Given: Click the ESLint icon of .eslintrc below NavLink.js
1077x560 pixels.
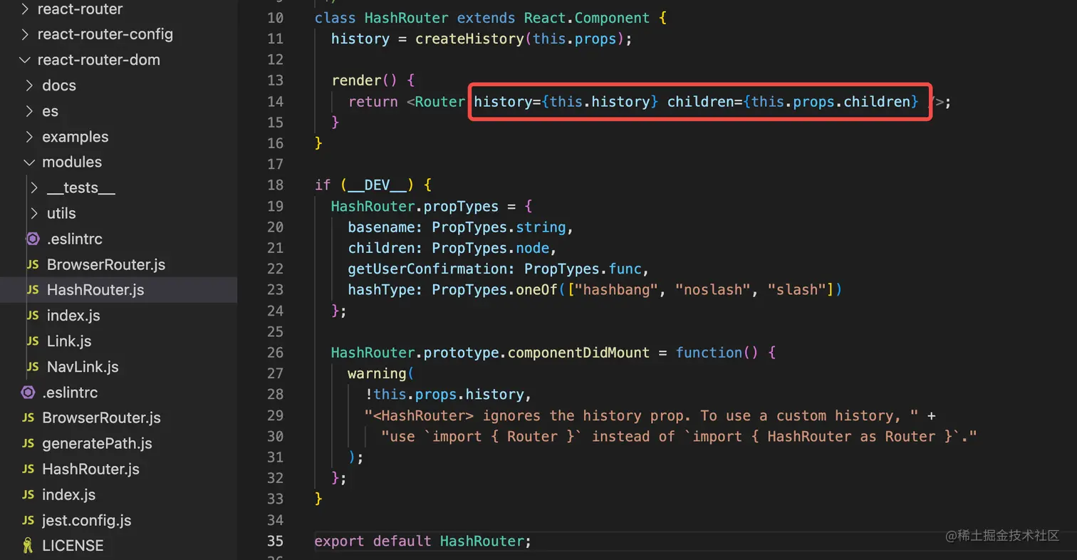Looking at the screenshot, I should pyautogui.click(x=28, y=392).
